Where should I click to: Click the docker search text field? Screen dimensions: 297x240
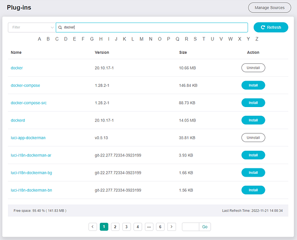[154, 27]
